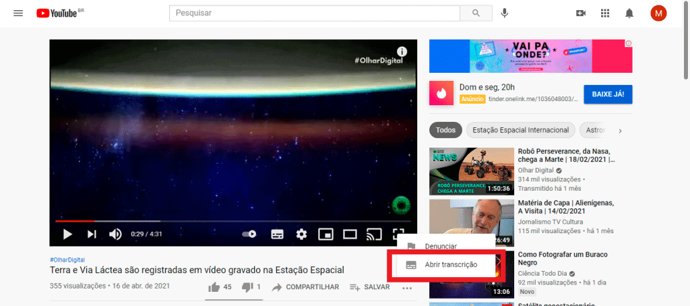This screenshot has height=306, width=690.
Task: Click COMPARTILHAR share button
Action: point(305,287)
